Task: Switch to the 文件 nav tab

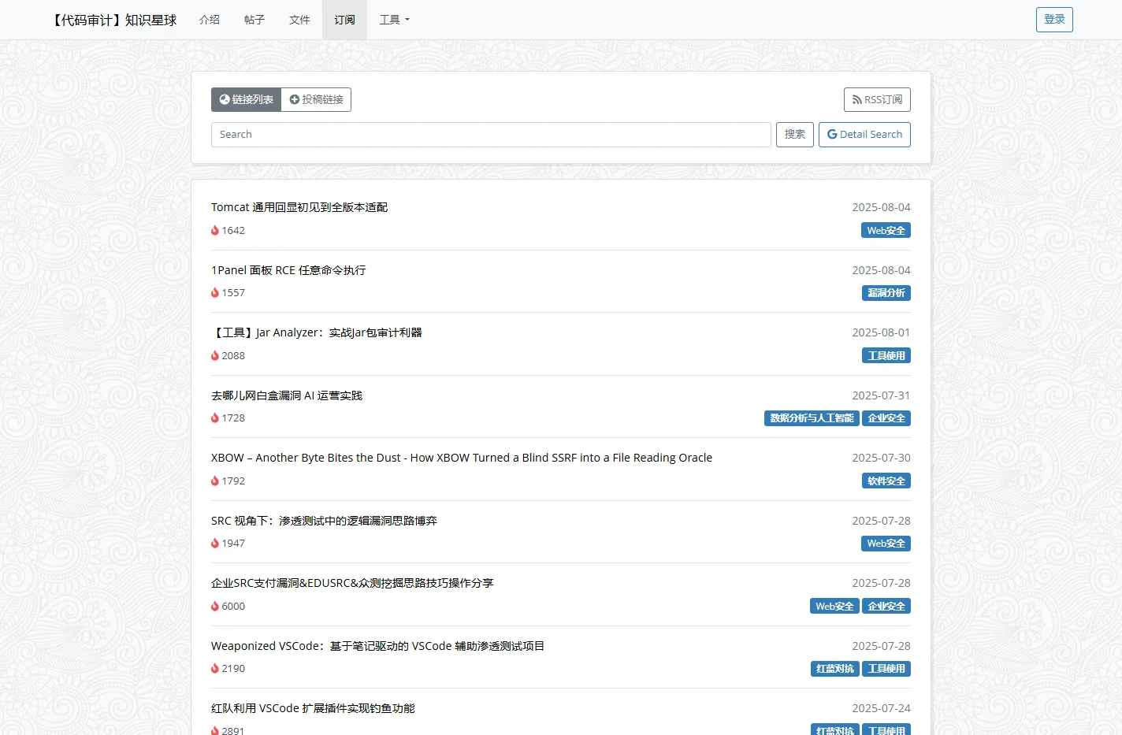Action: (299, 20)
